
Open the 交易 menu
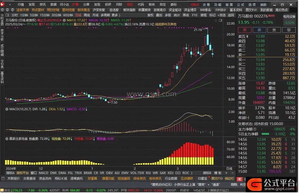click(x=206, y=5)
